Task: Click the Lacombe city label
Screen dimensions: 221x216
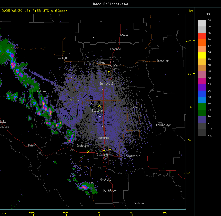Action: coord(115,49)
